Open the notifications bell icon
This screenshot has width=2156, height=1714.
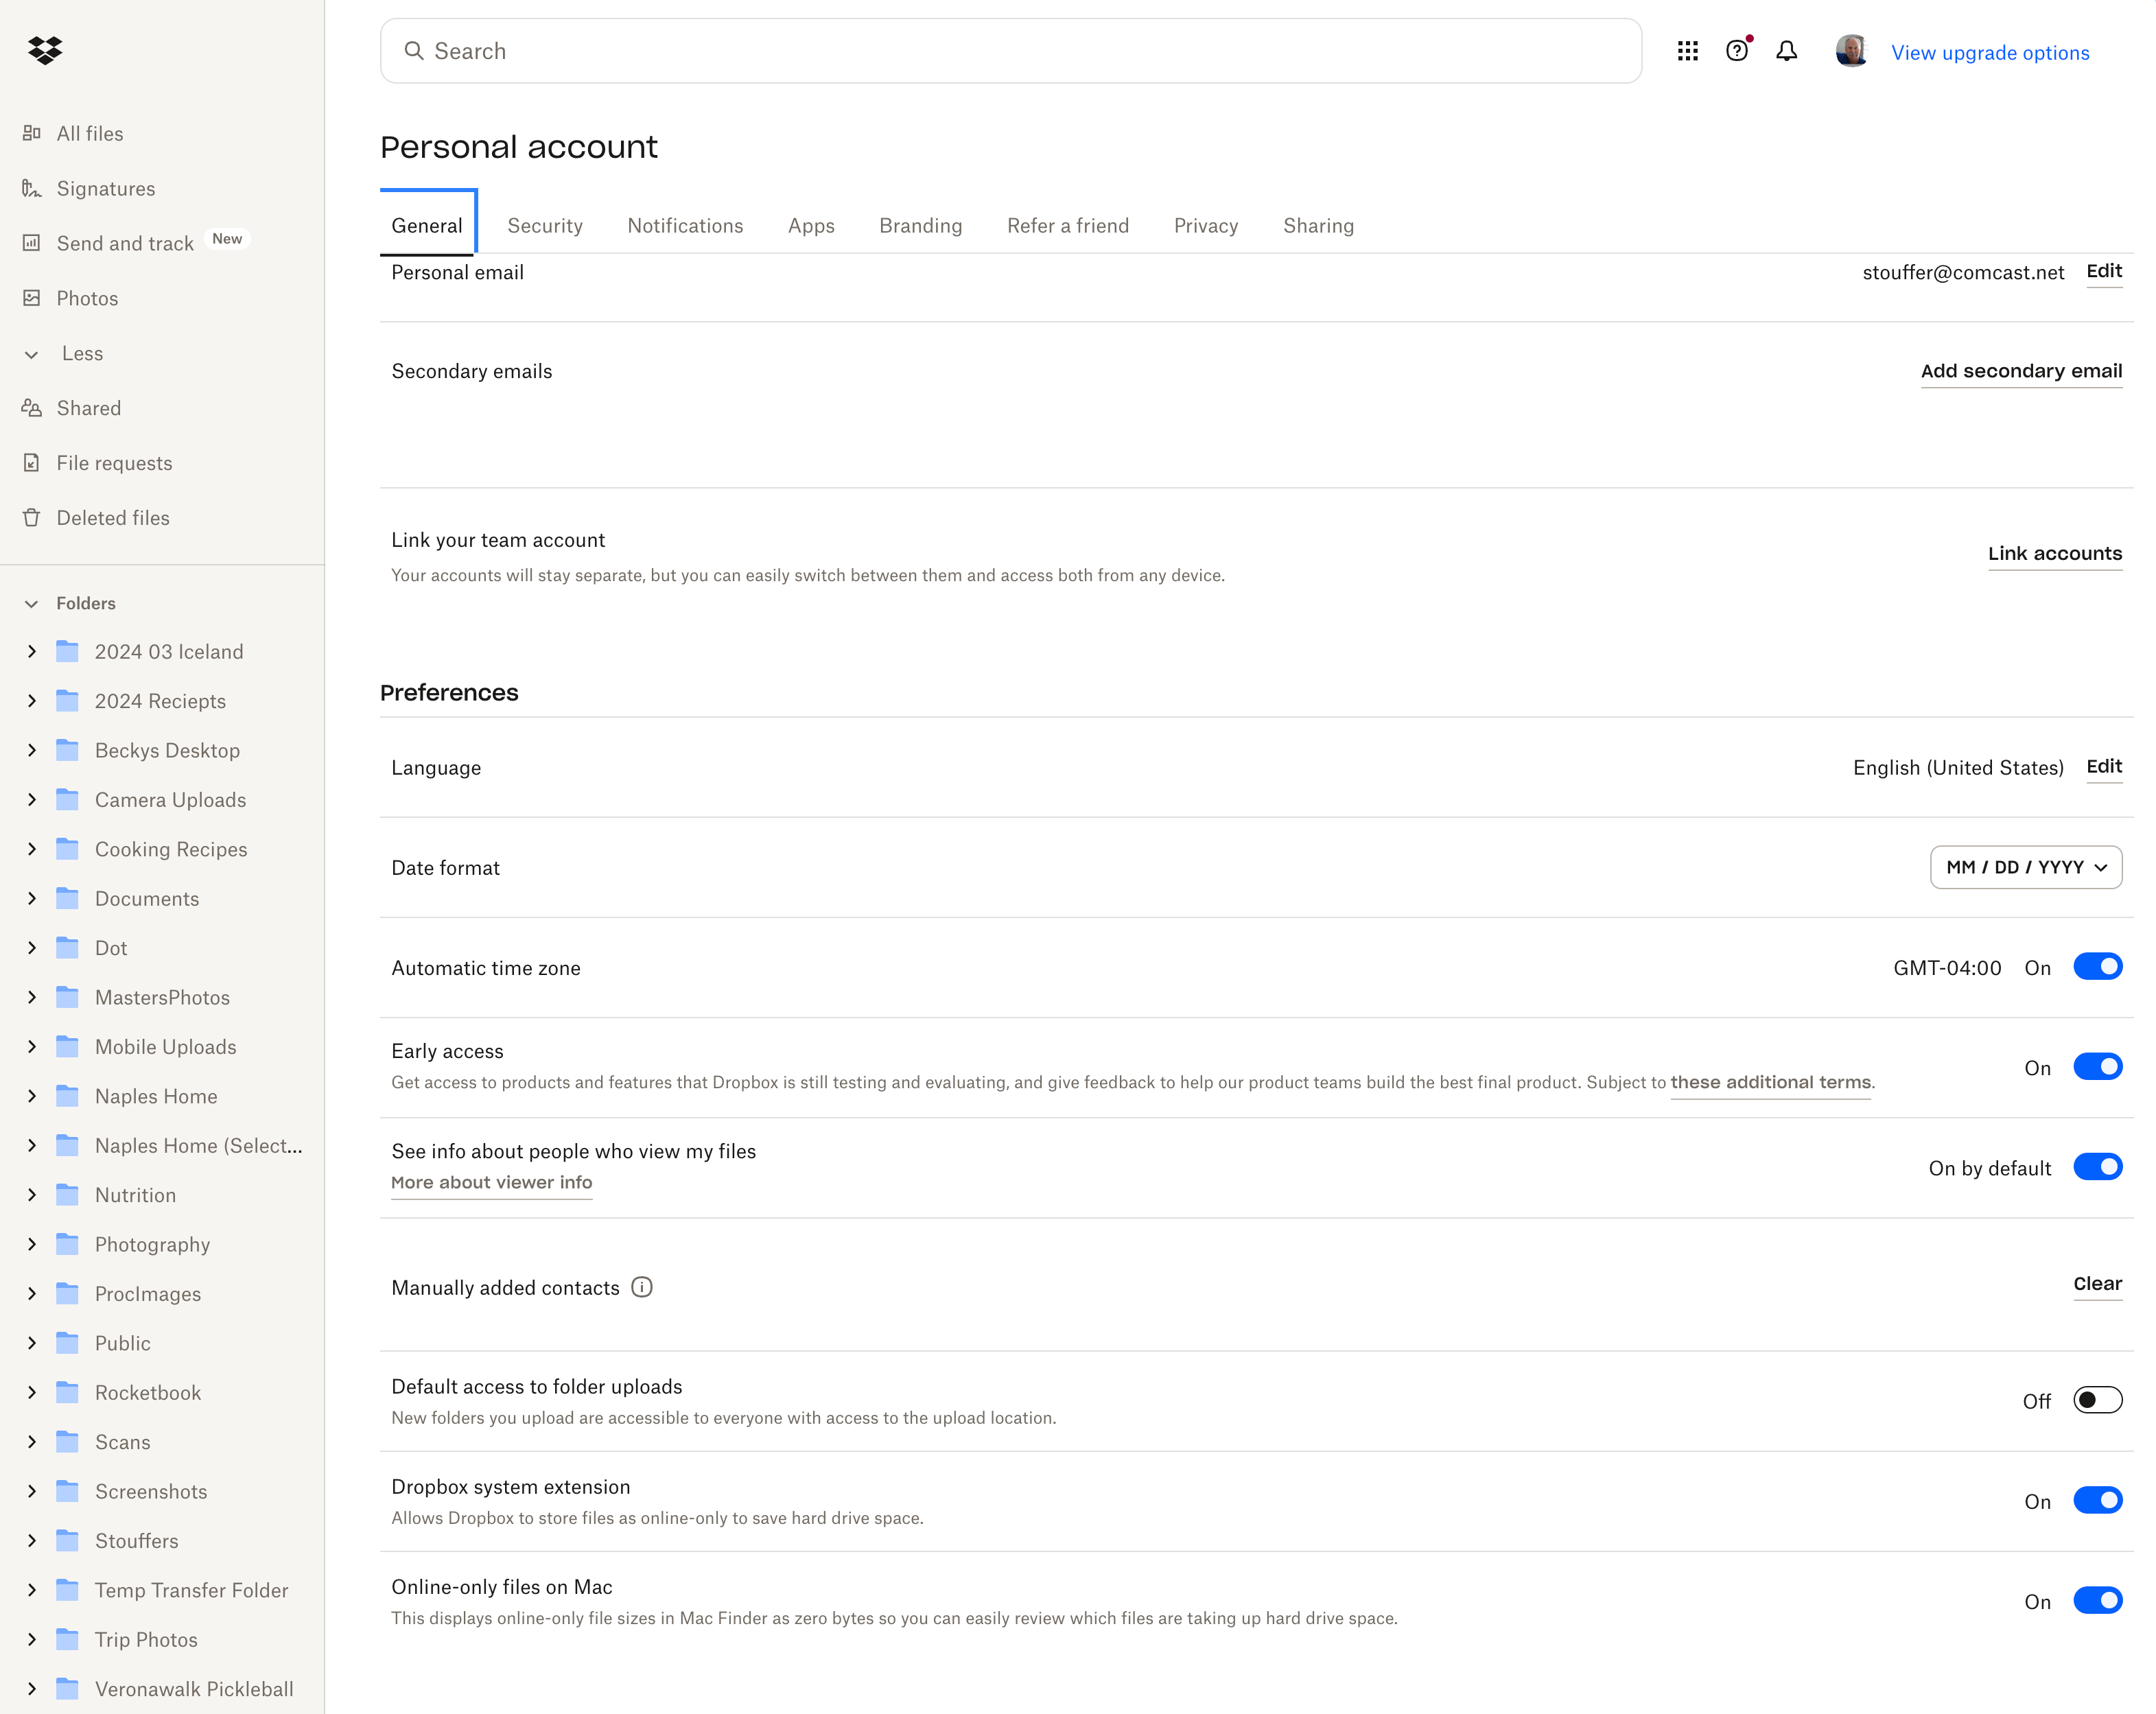pyautogui.click(x=1786, y=51)
